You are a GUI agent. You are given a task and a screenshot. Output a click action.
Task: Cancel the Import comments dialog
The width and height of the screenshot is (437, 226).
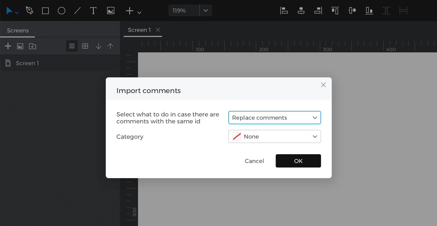254,161
